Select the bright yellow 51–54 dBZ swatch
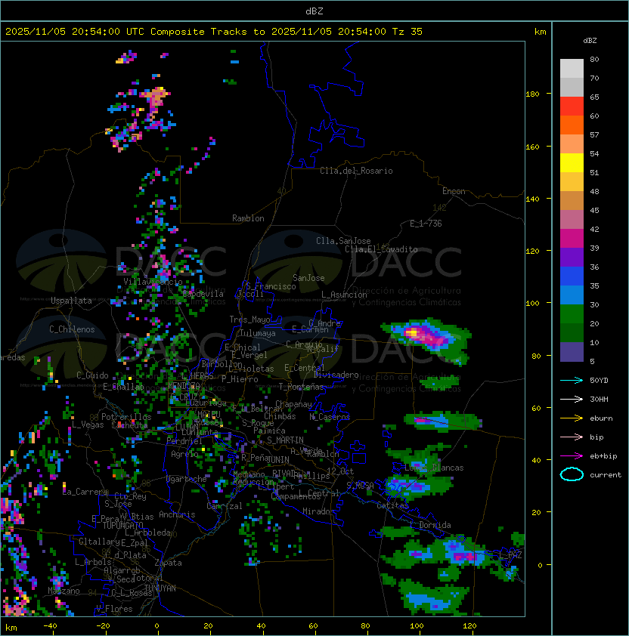 [572, 162]
